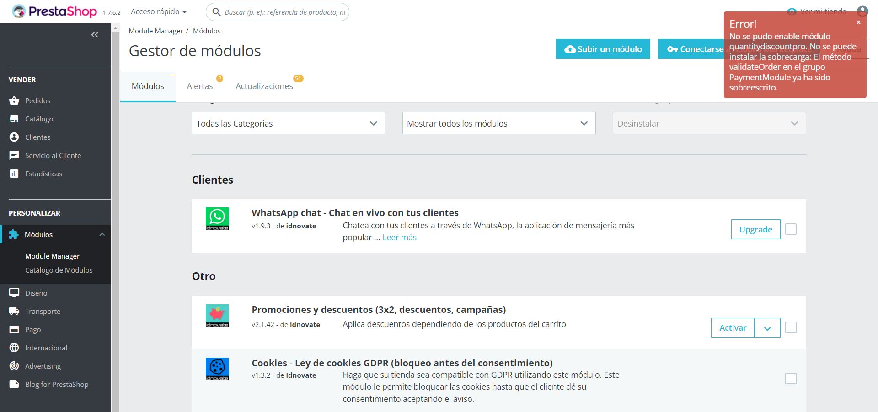Click the Module Manager breadcrumb link
Image resolution: width=878 pixels, height=412 pixels.
click(x=156, y=31)
